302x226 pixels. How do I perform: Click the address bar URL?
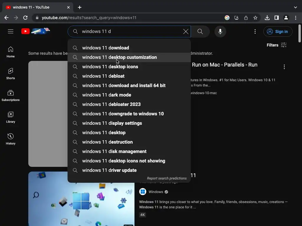point(89,18)
